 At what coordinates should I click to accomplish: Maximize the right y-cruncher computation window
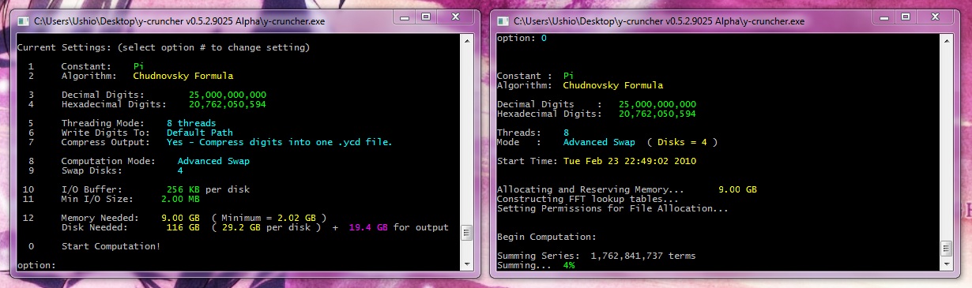tap(905, 17)
